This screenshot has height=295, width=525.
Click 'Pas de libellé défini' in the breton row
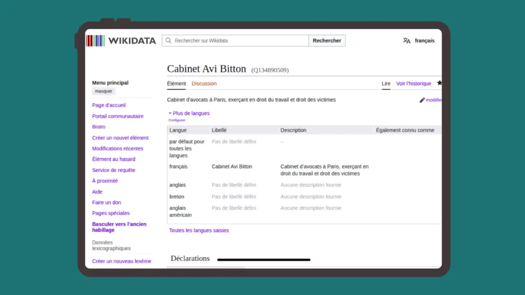pyautogui.click(x=234, y=197)
